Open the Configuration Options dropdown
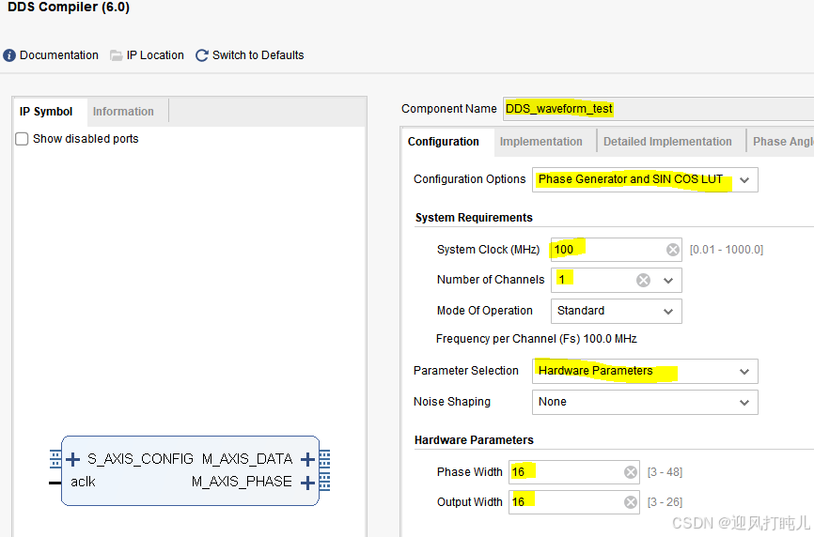This screenshot has width=814, height=537. pyautogui.click(x=645, y=180)
